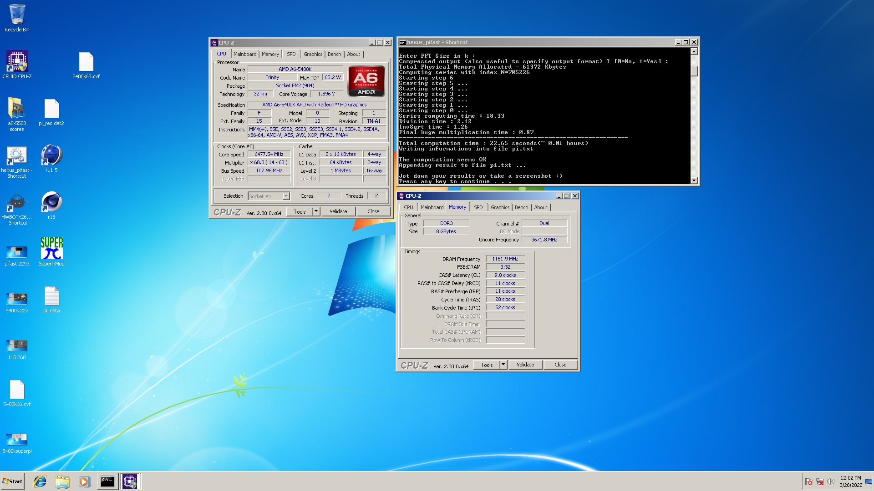Screen dimensions: 874x491
Task: Click the taskbar clock showing 12:02 PM
Action: point(851,481)
